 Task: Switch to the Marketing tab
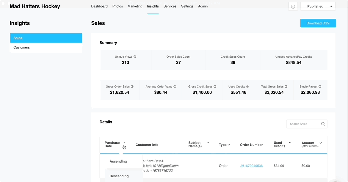coord(135,6)
